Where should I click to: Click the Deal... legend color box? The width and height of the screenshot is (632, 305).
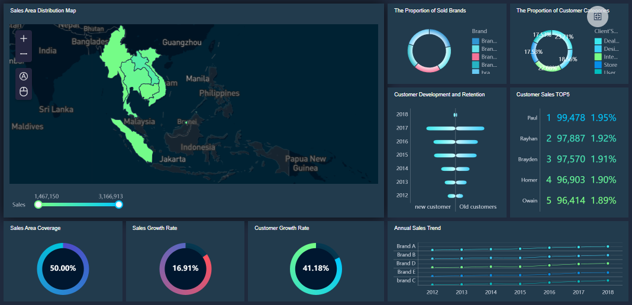pos(598,41)
